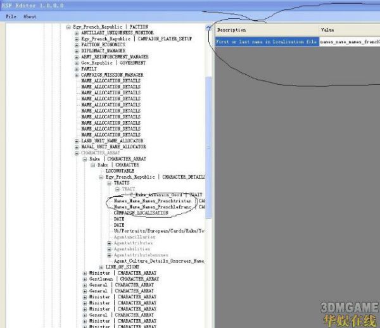Screen dimensions: 380x328
Task: Expand the DIPLOMACY_MANAGER tree node
Action: click(77, 51)
